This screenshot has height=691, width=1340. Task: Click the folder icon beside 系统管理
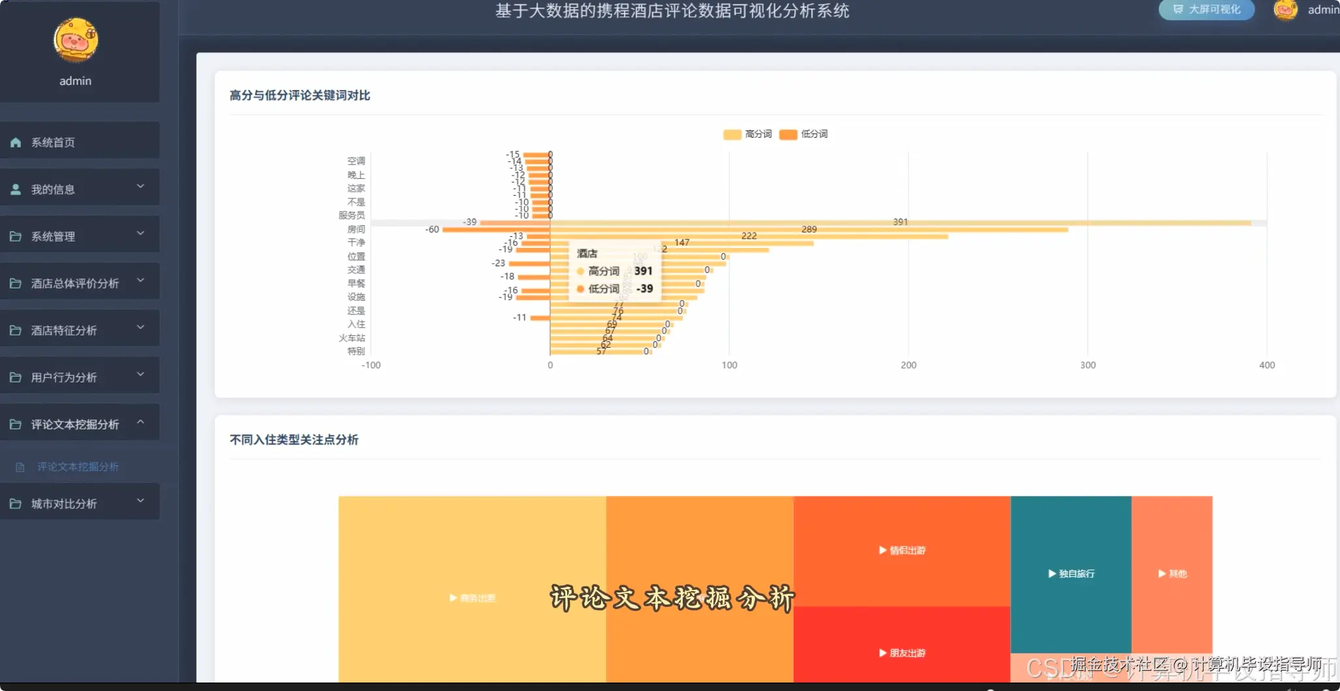pyautogui.click(x=16, y=236)
